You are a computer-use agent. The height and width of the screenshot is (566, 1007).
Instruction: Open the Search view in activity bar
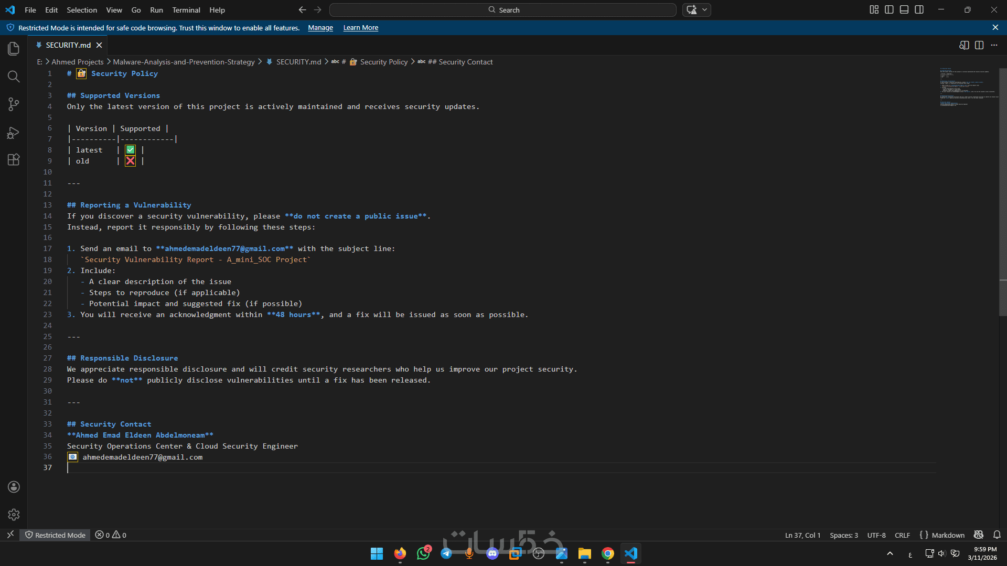(x=14, y=77)
